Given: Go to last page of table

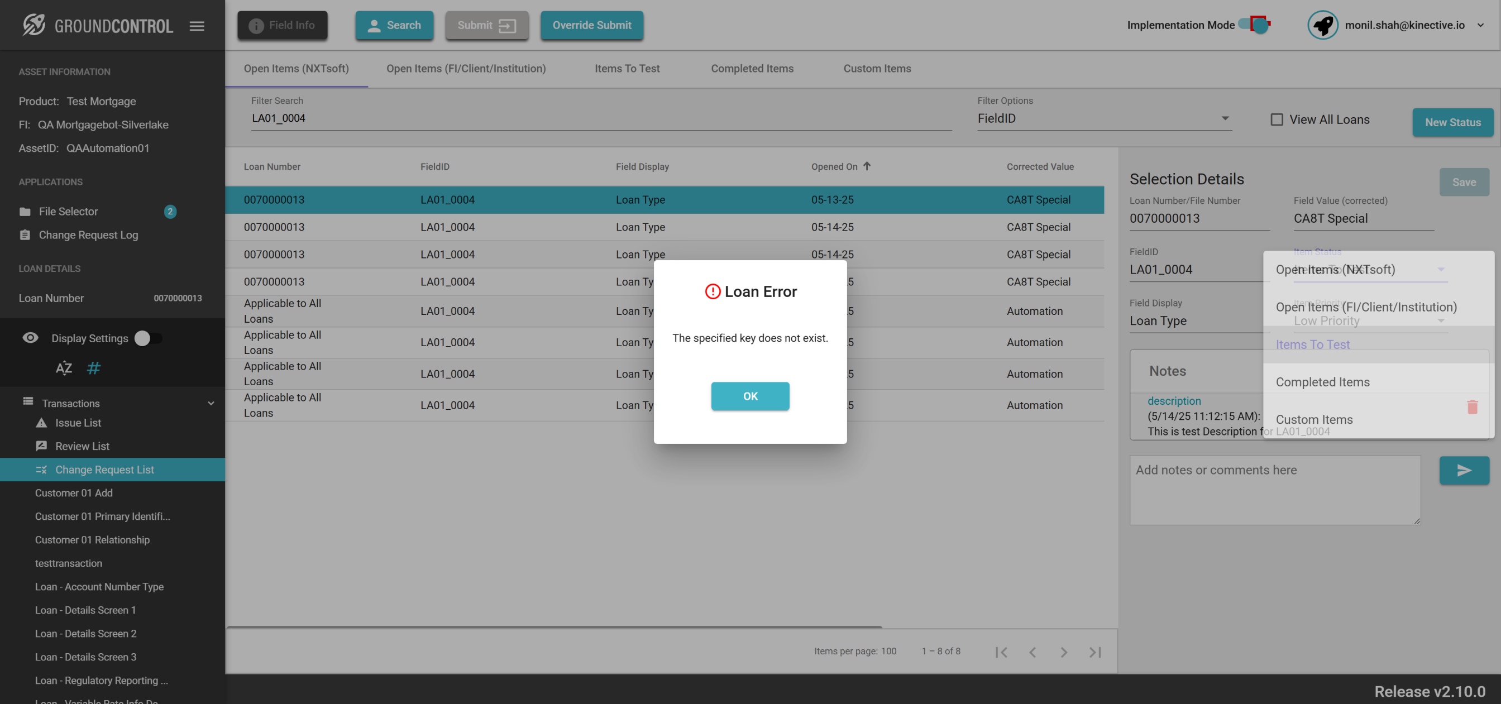Looking at the screenshot, I should click(x=1095, y=652).
